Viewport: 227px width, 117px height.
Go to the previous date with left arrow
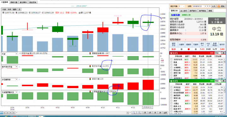click(x=208, y=6)
